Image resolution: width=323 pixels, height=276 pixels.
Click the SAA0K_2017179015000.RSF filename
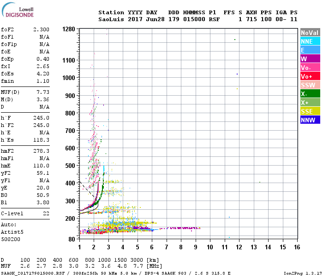point(33,273)
